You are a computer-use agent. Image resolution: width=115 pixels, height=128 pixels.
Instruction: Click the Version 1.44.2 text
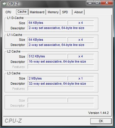[98, 113]
